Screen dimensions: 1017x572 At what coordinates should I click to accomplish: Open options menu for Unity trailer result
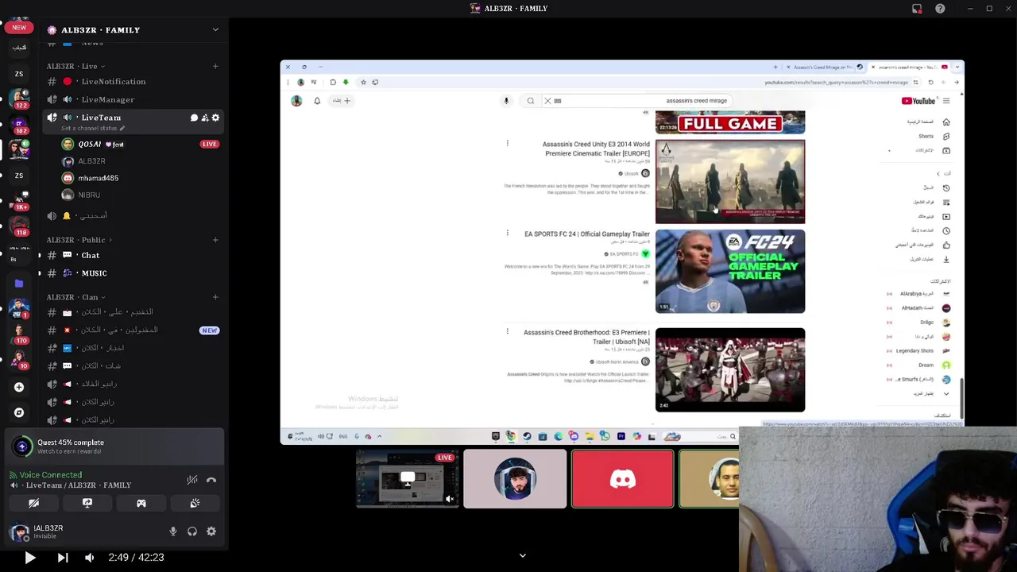[507, 143]
